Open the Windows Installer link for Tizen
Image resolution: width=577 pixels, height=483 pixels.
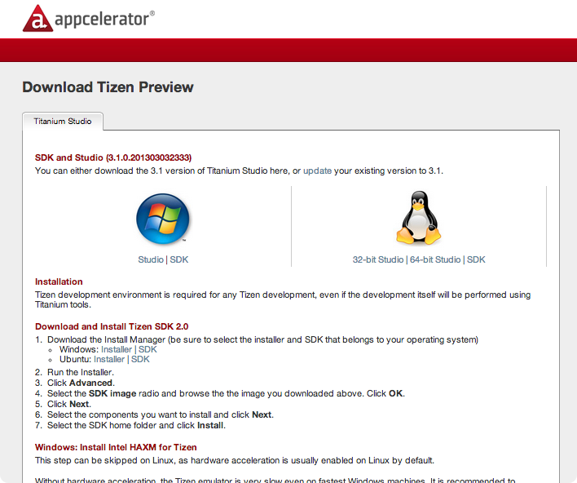[117, 349]
